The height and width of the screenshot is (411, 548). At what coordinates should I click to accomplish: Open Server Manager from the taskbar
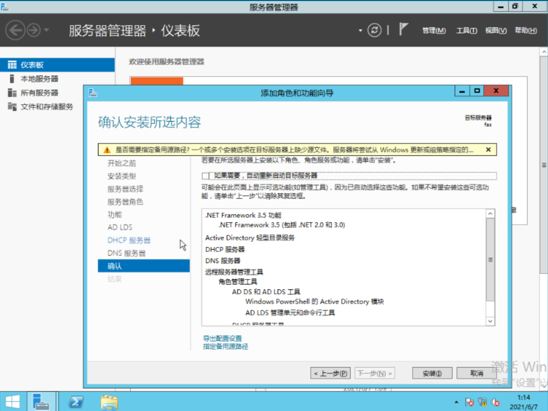42,400
